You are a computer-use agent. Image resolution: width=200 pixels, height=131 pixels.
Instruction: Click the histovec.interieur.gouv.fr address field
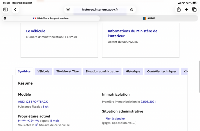pos(100,9)
